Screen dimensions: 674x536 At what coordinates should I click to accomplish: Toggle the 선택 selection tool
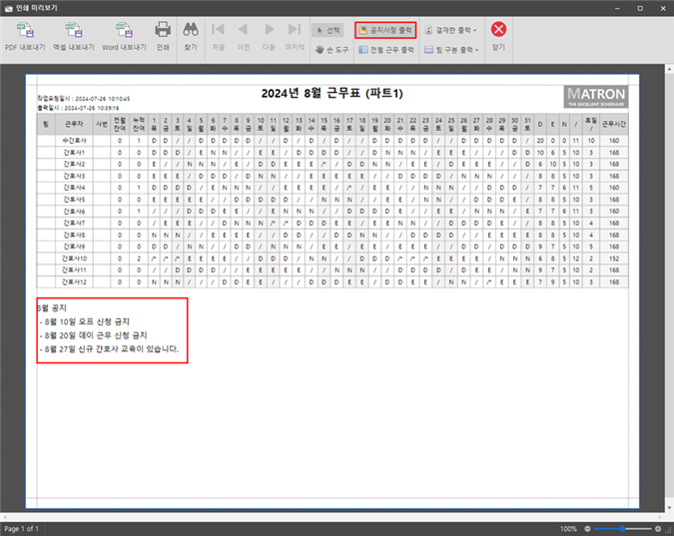pos(328,30)
